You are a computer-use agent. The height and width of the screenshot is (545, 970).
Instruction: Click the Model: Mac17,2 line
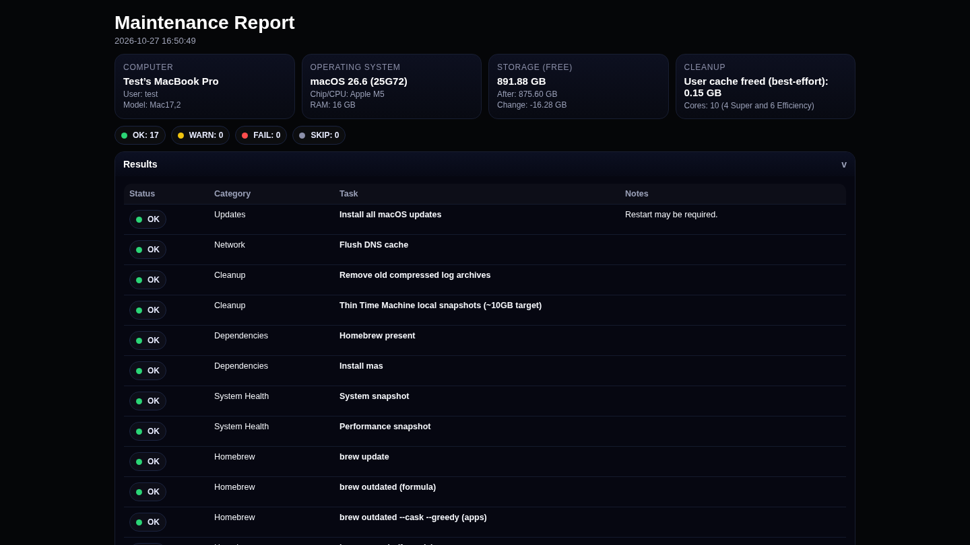tap(152, 105)
